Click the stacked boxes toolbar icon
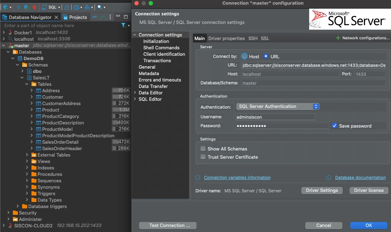The height and width of the screenshot is (232, 391). tap(87, 7)
